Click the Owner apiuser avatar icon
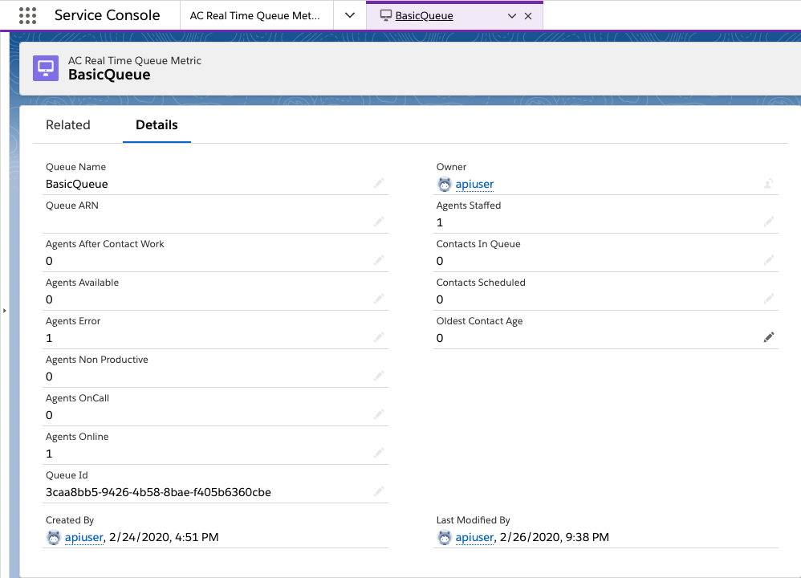This screenshot has height=578, width=801. (x=445, y=184)
